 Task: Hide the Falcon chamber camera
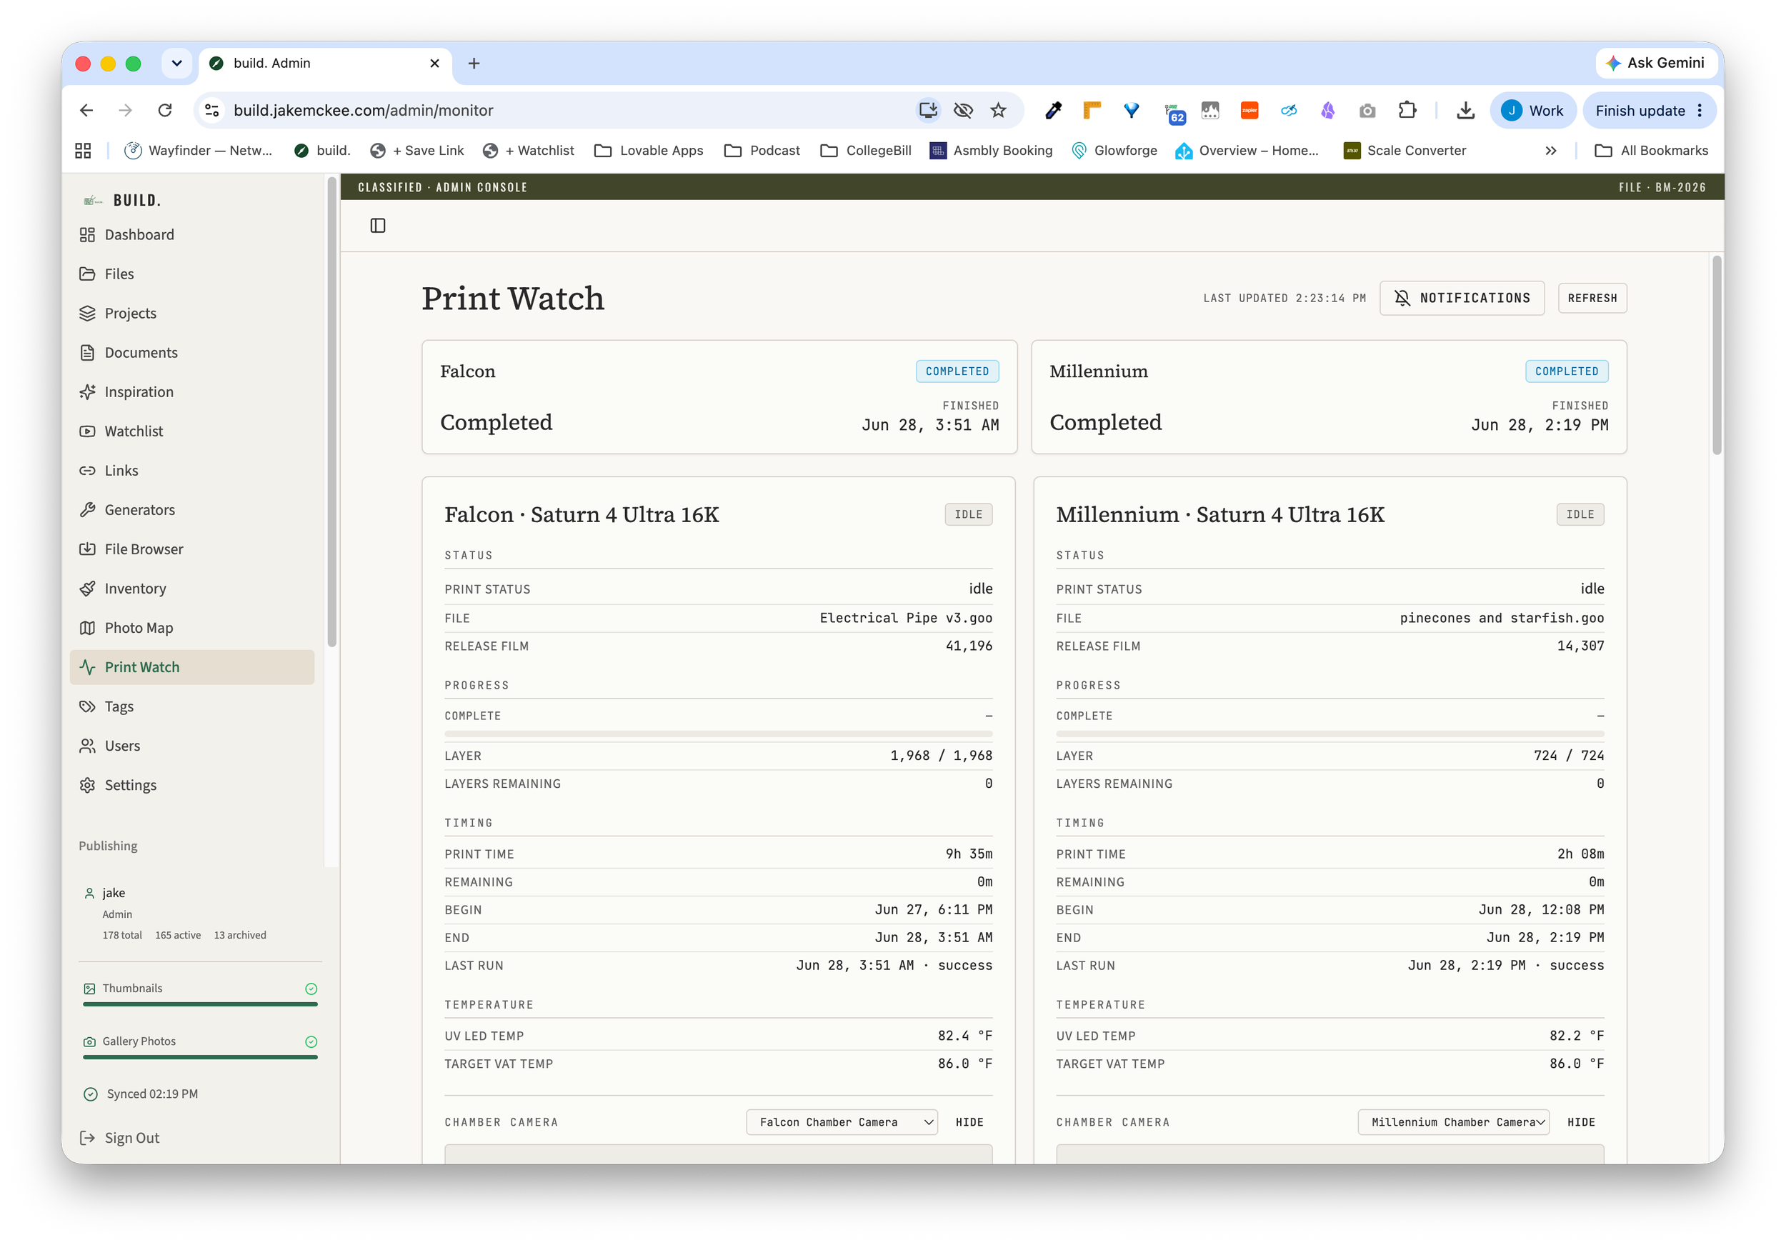coord(969,1122)
